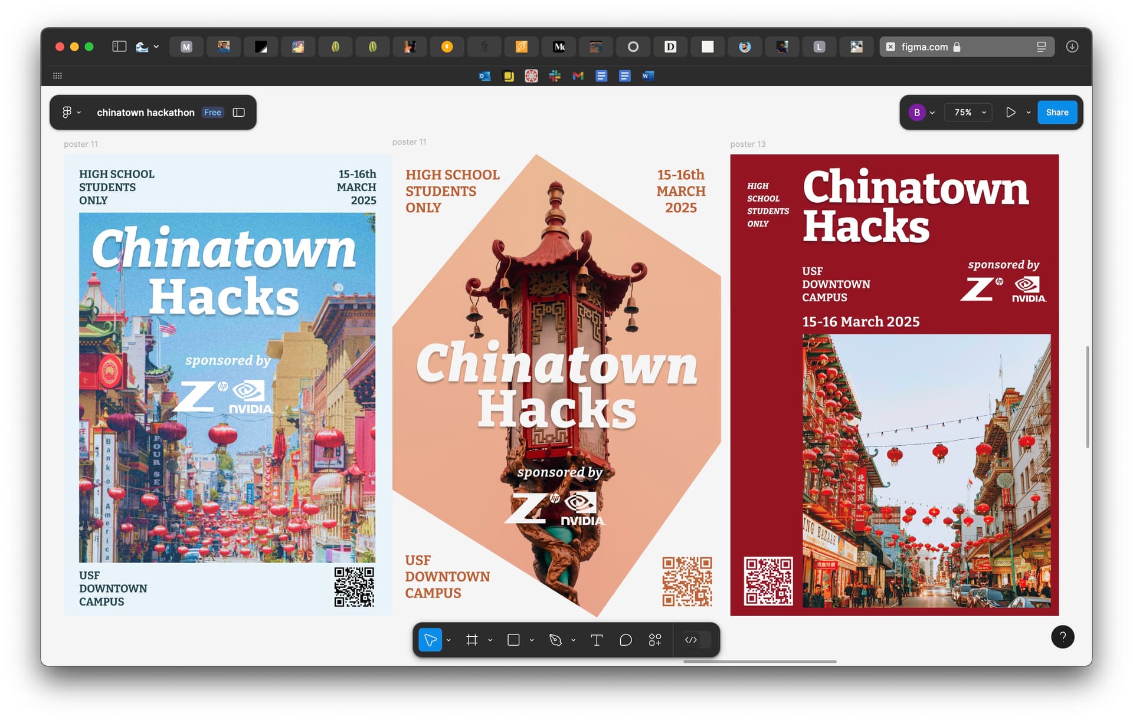Select the Pen tool
The width and height of the screenshot is (1133, 720).
tap(556, 640)
